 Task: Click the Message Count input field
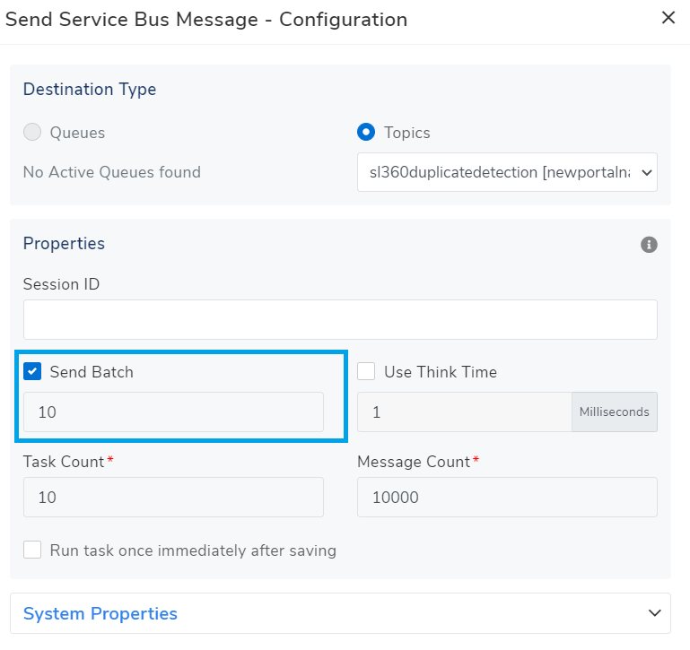click(507, 497)
